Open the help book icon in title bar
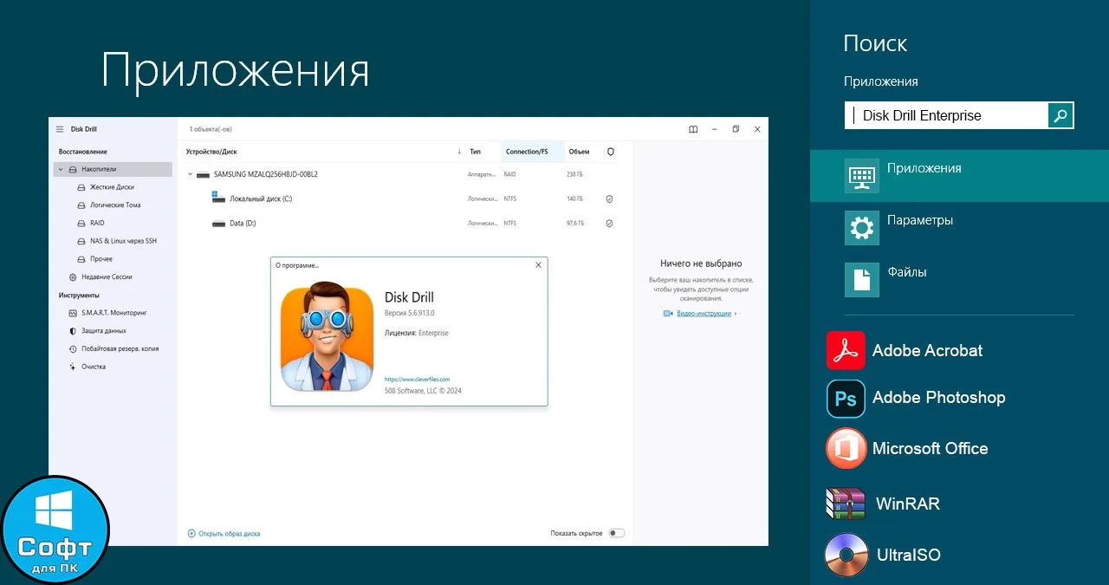This screenshot has height=585, width=1109. click(693, 129)
